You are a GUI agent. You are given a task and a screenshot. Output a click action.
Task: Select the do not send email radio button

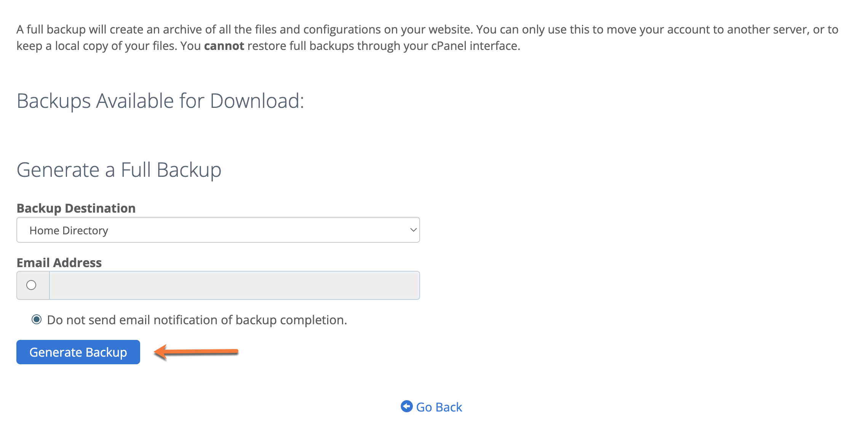click(x=37, y=319)
